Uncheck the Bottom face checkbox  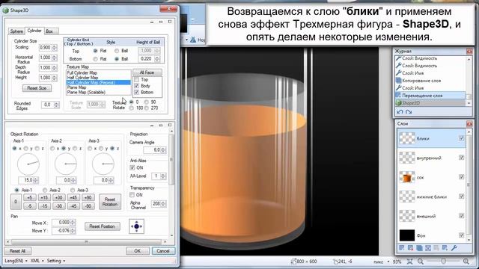(x=136, y=92)
